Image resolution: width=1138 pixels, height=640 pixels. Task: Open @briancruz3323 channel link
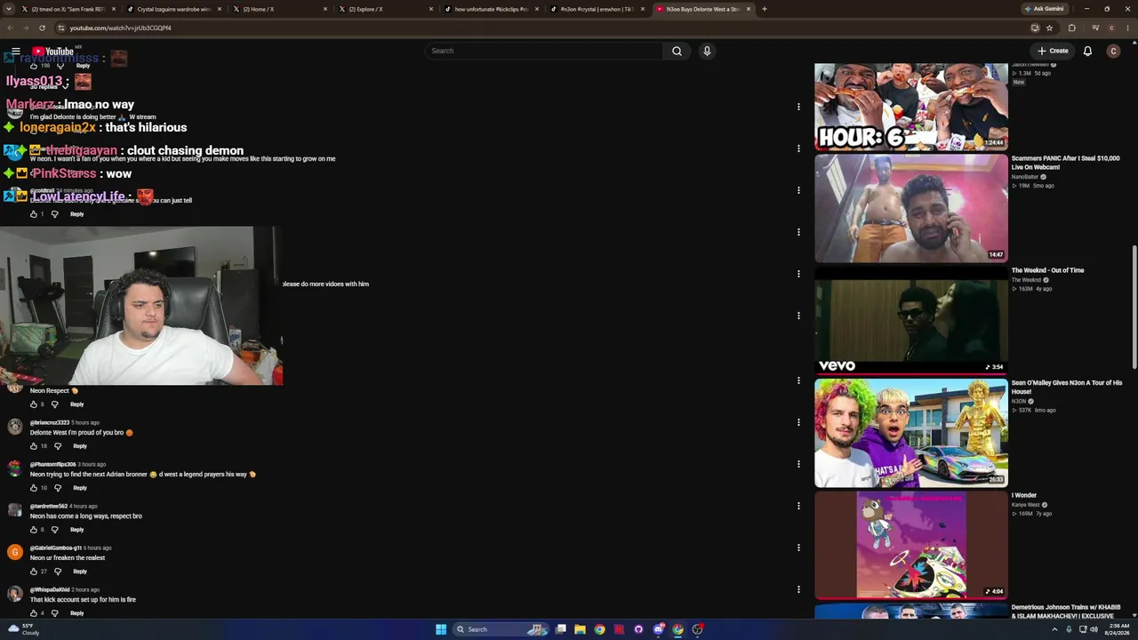(50, 422)
